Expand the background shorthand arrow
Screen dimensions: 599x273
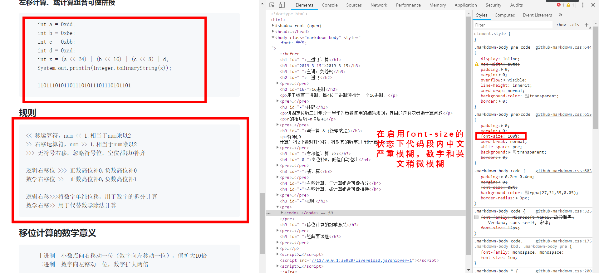[x=509, y=152]
